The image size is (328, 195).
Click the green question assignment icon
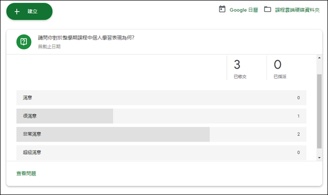coord(24,42)
